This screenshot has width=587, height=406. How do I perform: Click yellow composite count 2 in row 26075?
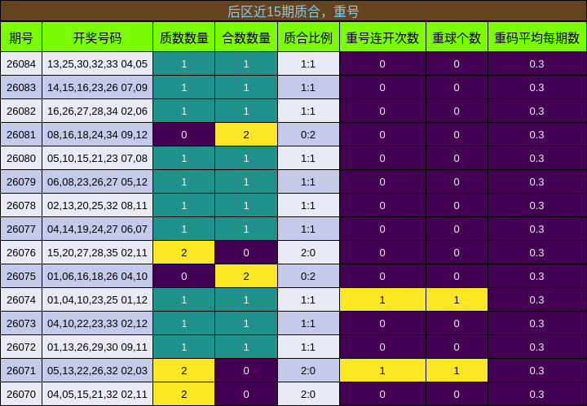coord(246,276)
